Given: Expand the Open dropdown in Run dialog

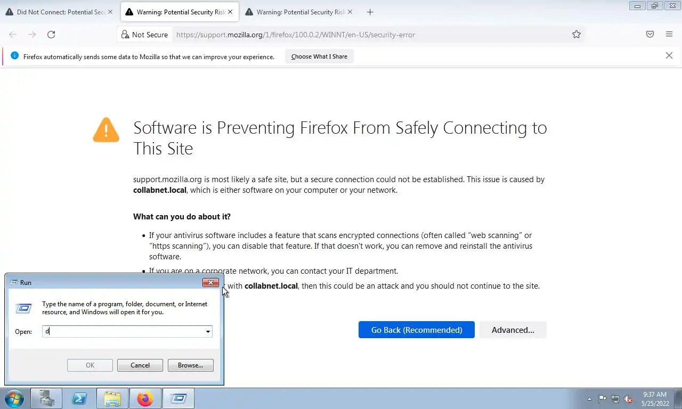Looking at the screenshot, I should [x=208, y=331].
